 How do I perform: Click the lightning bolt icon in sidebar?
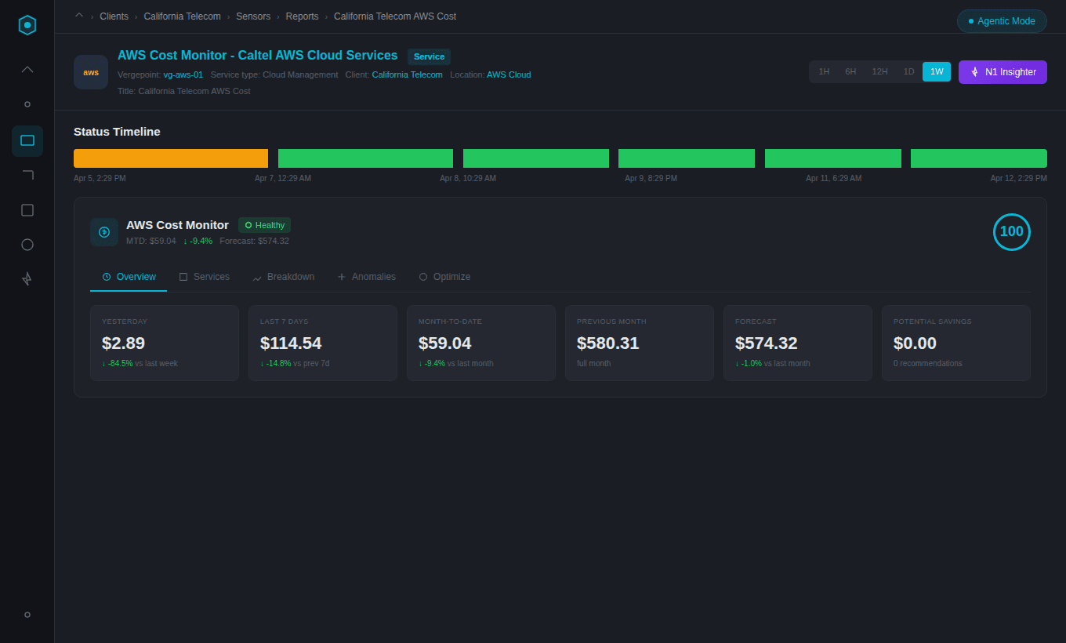[x=27, y=278]
